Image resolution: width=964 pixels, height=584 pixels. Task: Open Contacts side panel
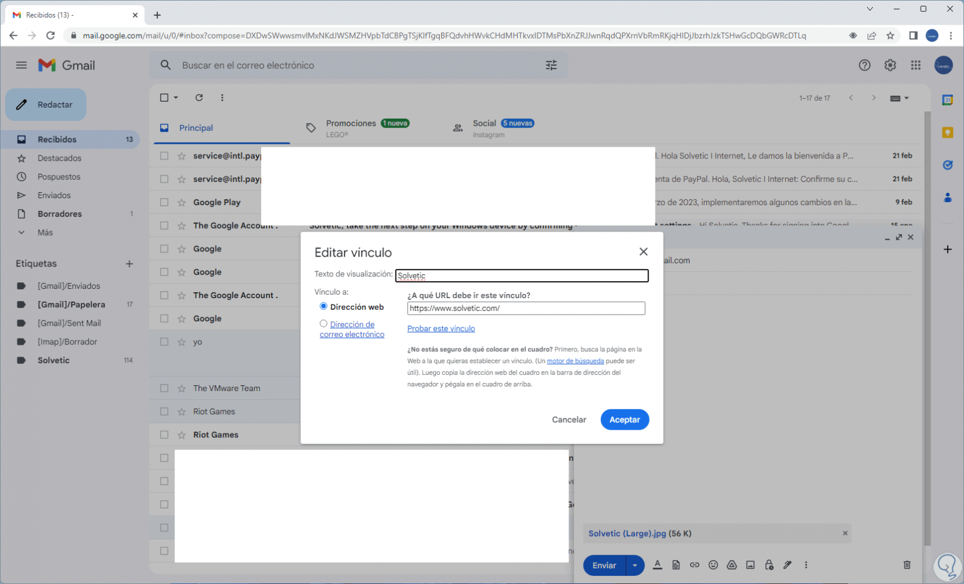coord(948,198)
